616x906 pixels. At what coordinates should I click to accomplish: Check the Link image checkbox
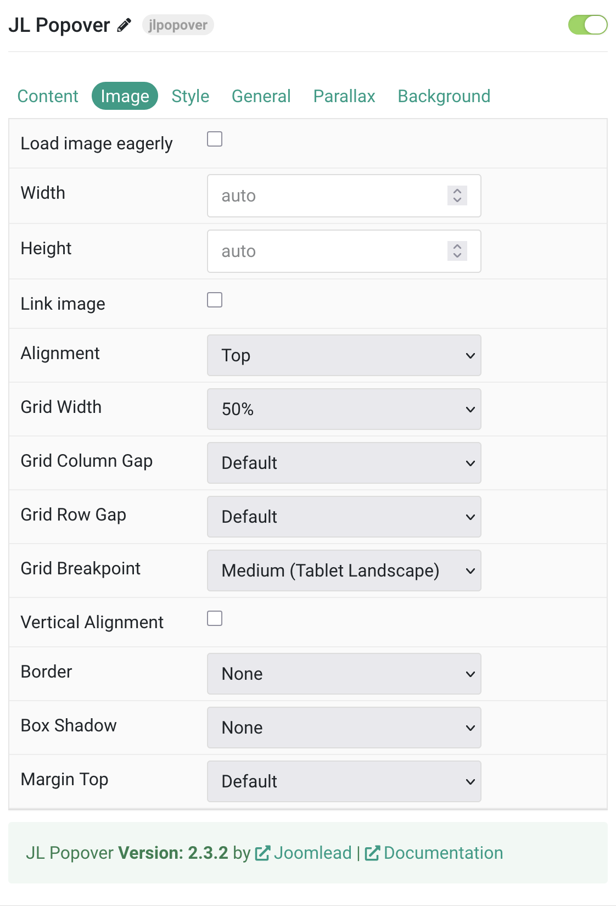(x=215, y=300)
